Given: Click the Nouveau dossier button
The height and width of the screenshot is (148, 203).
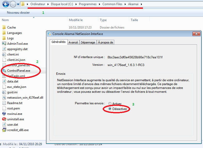Looking at the screenshot, I should point(18,13).
